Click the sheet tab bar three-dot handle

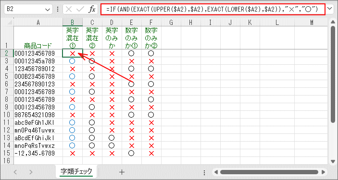click(204, 172)
